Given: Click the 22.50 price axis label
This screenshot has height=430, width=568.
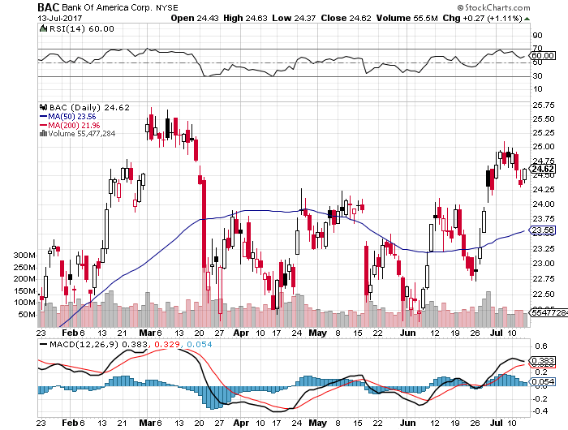Looking at the screenshot, I should click(544, 295).
